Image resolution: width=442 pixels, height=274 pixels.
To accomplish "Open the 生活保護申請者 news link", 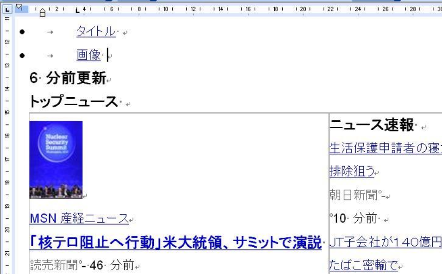I will pyautogui.click(x=385, y=149).
